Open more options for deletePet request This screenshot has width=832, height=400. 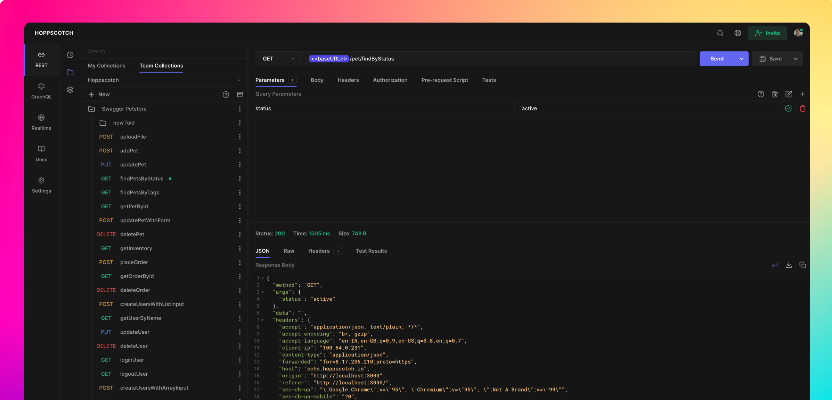click(240, 234)
